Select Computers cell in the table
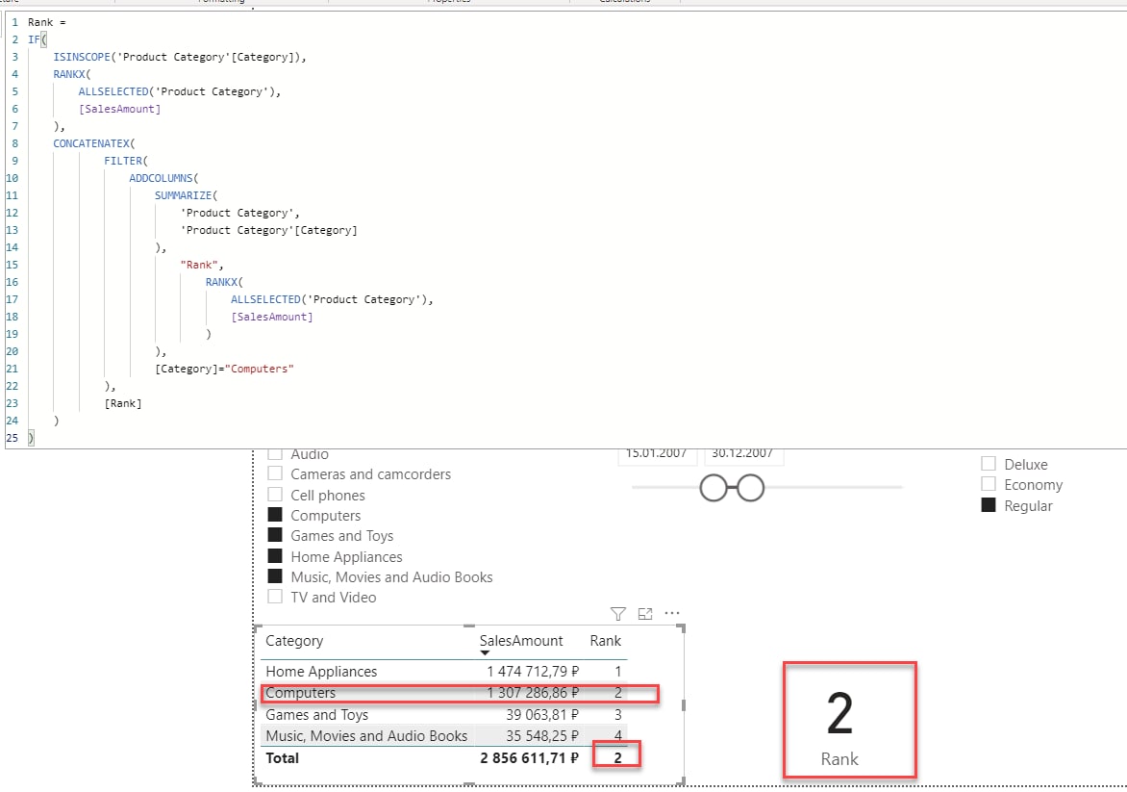The height and width of the screenshot is (792, 1127). 300,693
